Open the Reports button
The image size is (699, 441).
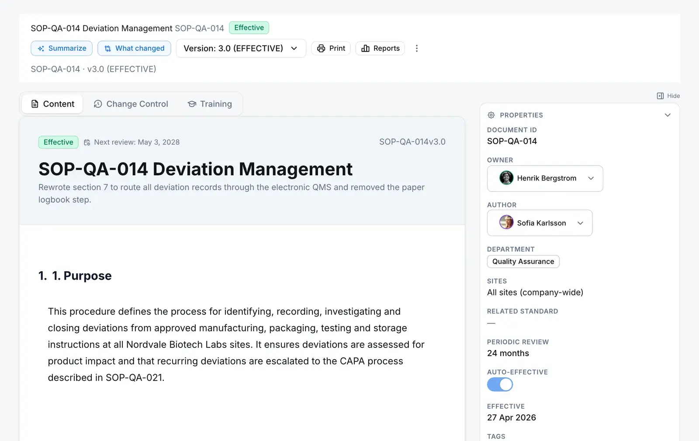coord(380,48)
